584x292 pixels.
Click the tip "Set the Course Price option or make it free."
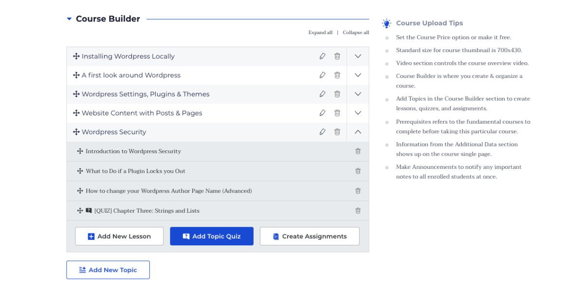pyautogui.click(x=454, y=37)
